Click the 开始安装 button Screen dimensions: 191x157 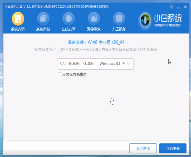(173, 148)
